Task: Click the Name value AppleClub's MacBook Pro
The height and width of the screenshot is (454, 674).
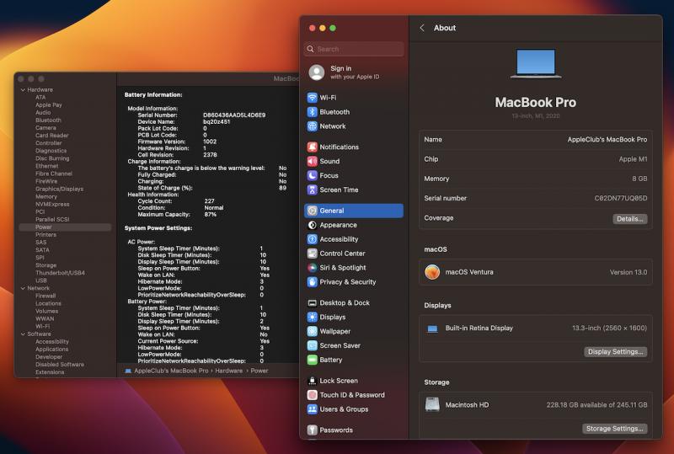Action: tap(607, 140)
